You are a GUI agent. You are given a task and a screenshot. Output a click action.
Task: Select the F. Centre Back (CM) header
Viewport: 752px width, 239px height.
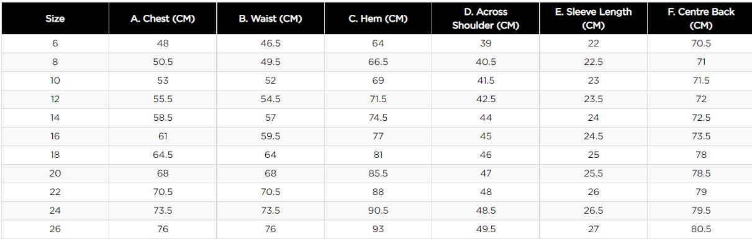(700, 19)
